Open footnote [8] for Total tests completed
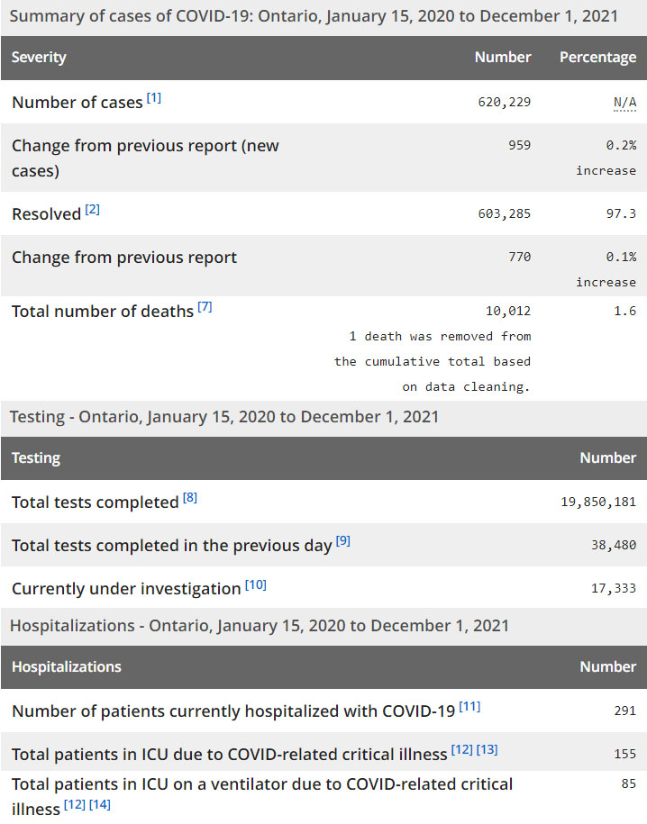The height and width of the screenshot is (824, 647). pos(189,498)
